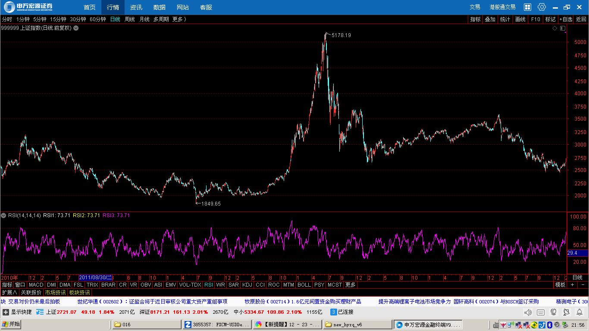
Task: Open 港股通交易
Action: (502, 7)
